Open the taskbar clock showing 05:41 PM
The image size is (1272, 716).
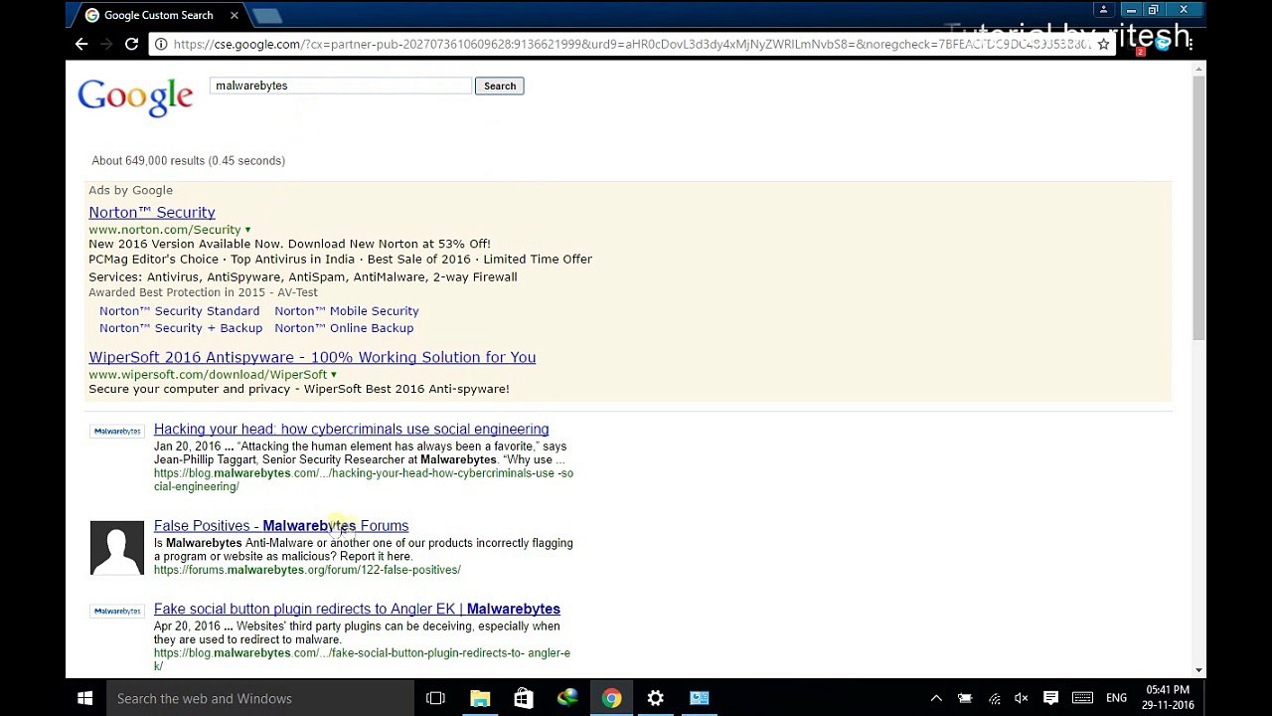(1168, 697)
